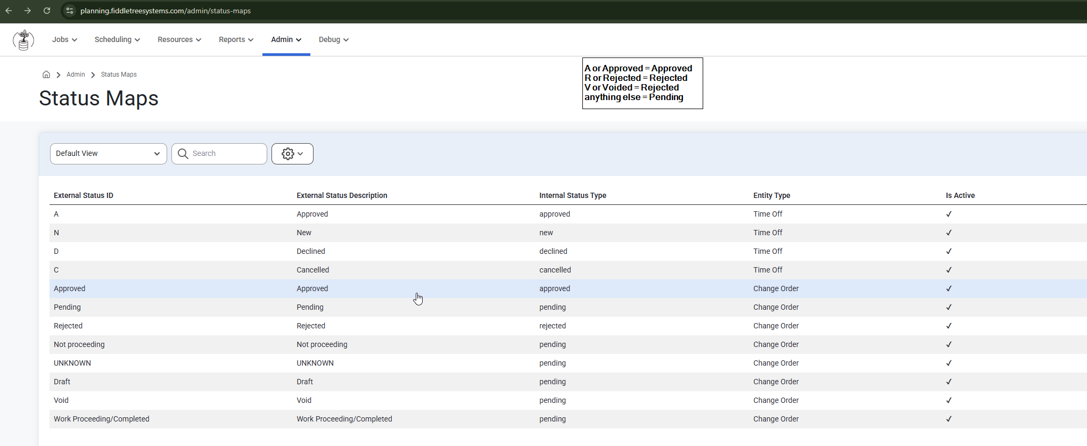Open the Resources menu
Image resolution: width=1087 pixels, height=446 pixels.
[x=179, y=39]
